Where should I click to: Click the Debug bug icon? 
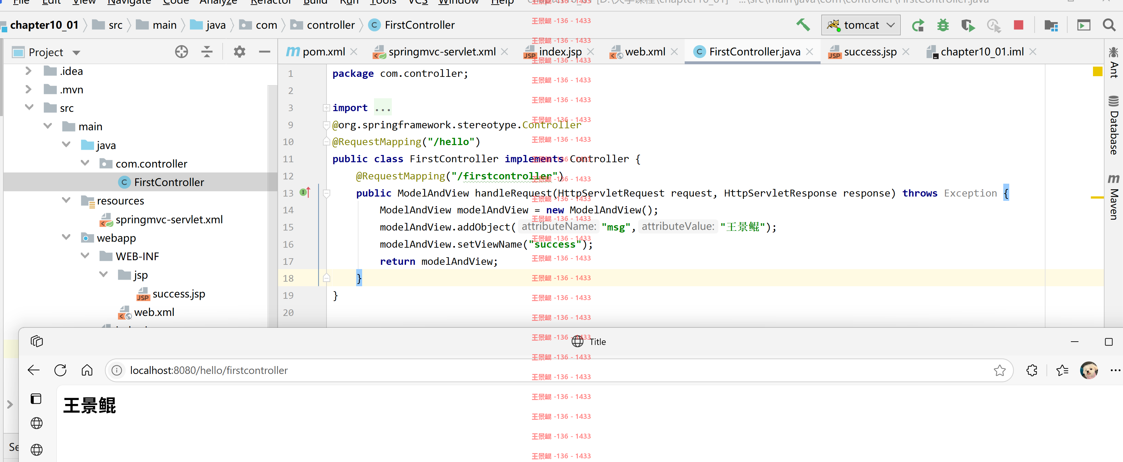click(x=943, y=25)
